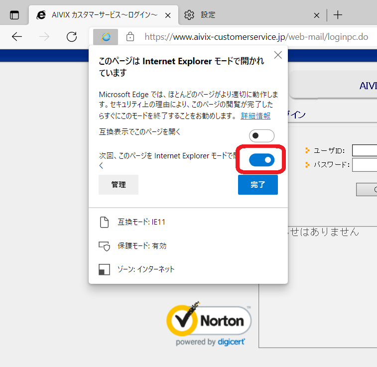Open the tab actions menu icon
Viewport: 377px width, 367px height.
[x=14, y=15]
